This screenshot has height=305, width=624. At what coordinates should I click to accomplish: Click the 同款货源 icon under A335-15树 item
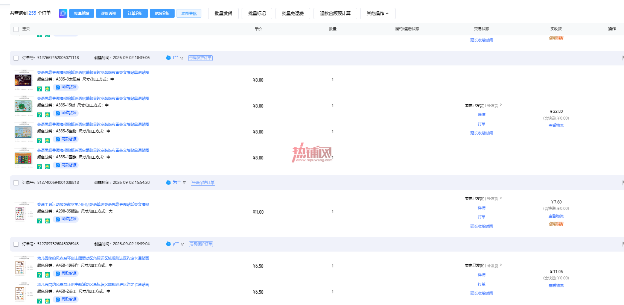tap(58, 113)
